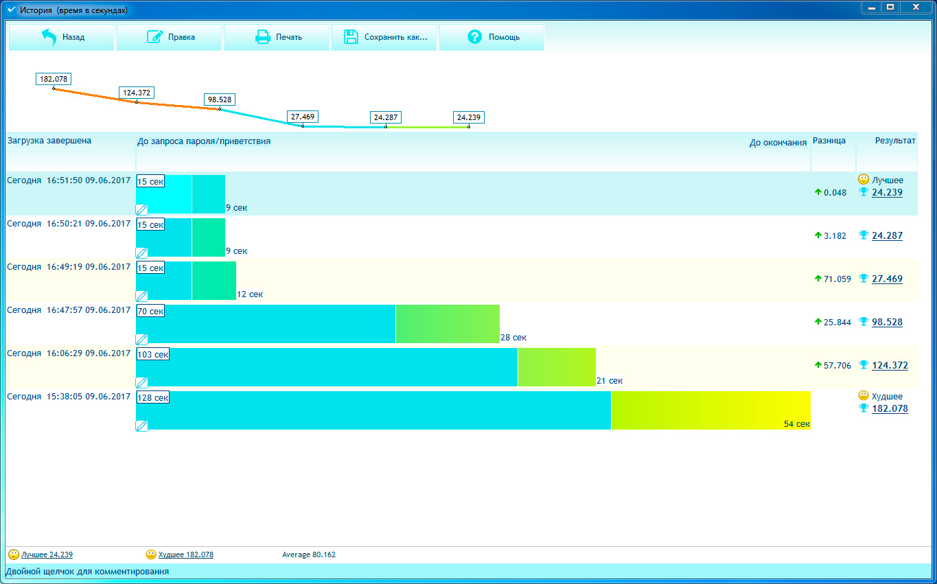
Task: Click the trophy icon beside result 24.287
Action: point(864,235)
